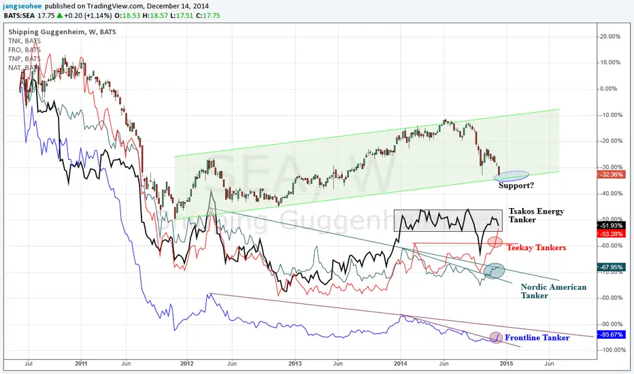Click the O:18.53 open value
The width and height of the screenshot is (634, 374).
pyautogui.click(x=126, y=16)
